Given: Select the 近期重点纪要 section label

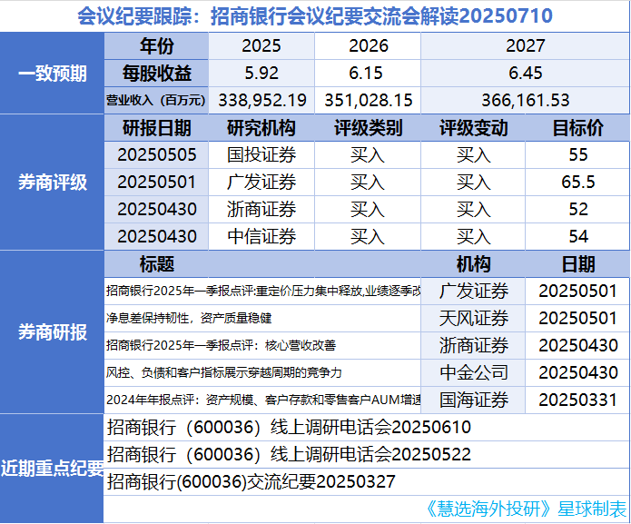Looking at the screenshot, I should 52,468.
